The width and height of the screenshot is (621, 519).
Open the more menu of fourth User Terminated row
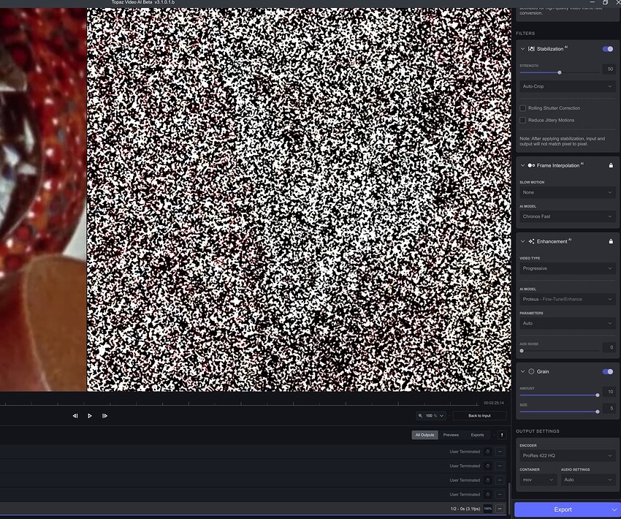(x=500, y=494)
